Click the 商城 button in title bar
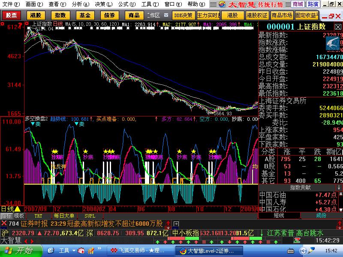Viewport: 343px width, 257px height. click(298, 4)
